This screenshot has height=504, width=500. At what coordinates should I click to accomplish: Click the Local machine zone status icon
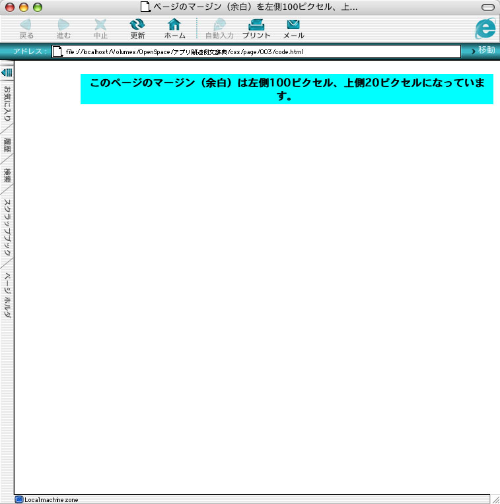19,499
